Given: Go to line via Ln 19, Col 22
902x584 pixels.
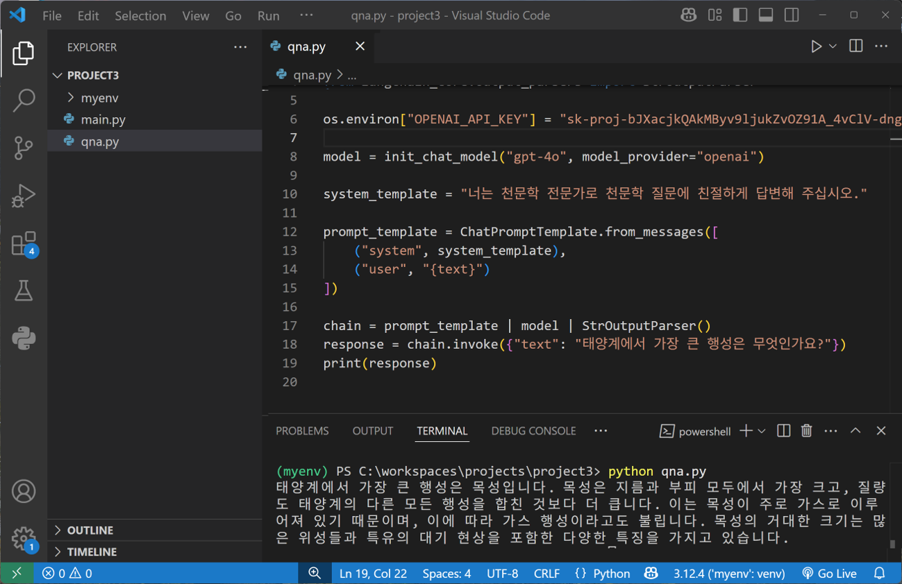Looking at the screenshot, I should (x=373, y=574).
